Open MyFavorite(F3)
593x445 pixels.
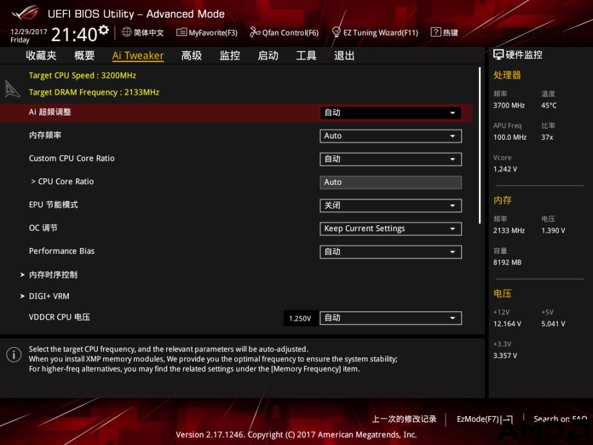tap(207, 33)
